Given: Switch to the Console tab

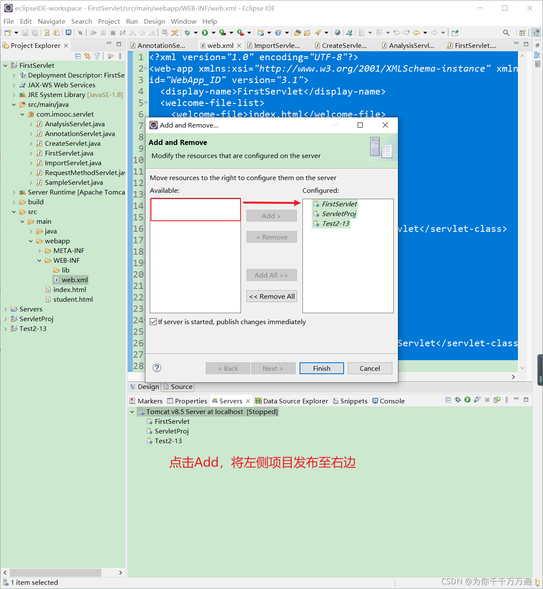Looking at the screenshot, I should pos(388,401).
